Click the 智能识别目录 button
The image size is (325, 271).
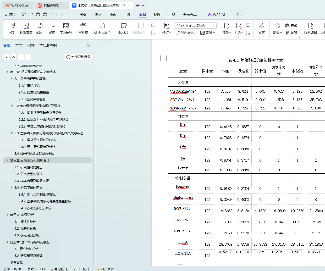point(78,57)
